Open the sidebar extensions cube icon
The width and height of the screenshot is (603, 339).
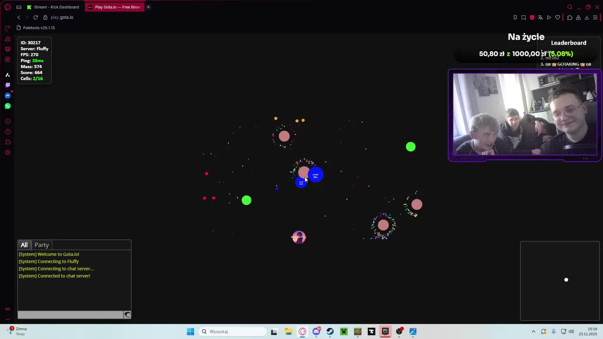click(x=8, y=142)
